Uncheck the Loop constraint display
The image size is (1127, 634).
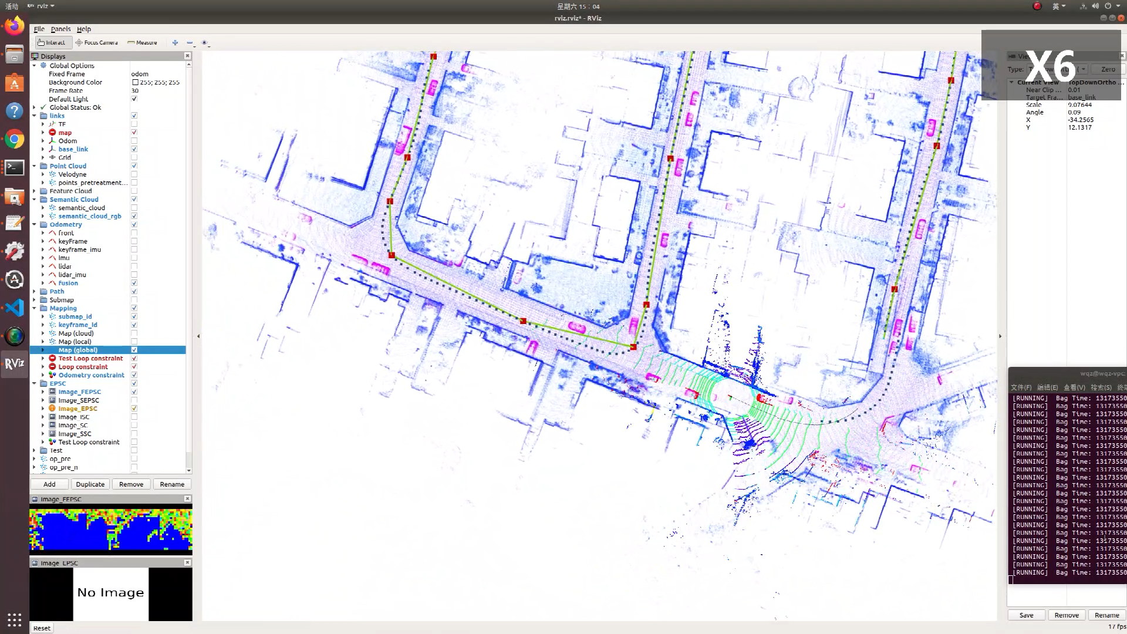click(134, 367)
